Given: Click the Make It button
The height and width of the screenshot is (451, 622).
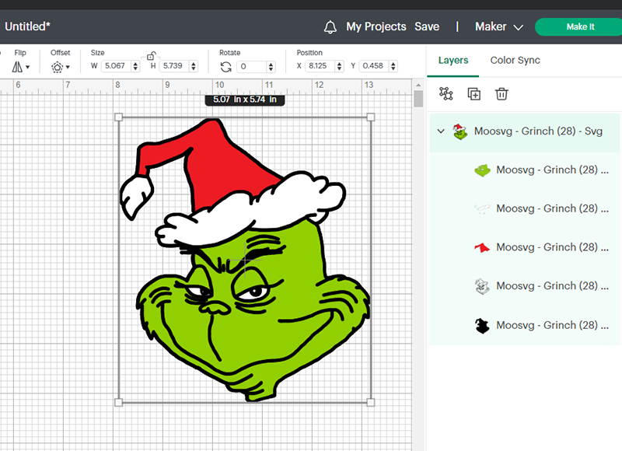Looking at the screenshot, I should (579, 27).
